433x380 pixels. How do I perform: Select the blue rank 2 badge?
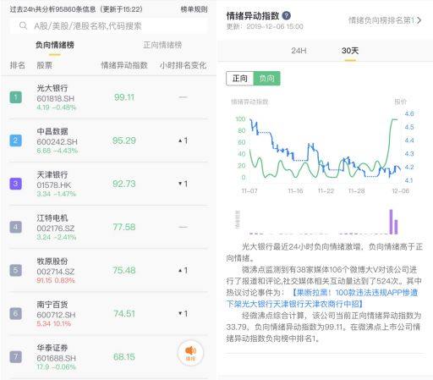[x=15, y=140]
